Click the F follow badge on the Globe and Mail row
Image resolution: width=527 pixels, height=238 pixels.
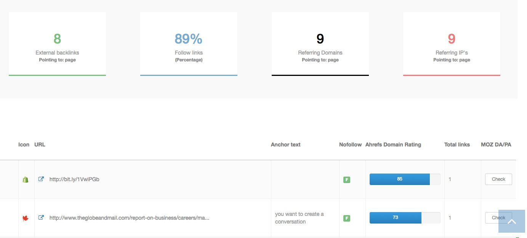click(x=346, y=218)
